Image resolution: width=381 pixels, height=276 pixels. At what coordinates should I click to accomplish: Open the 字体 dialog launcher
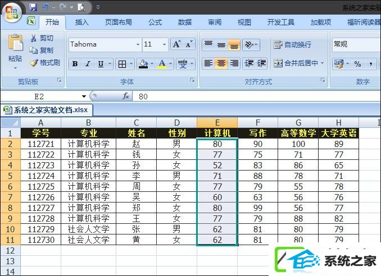click(192, 80)
